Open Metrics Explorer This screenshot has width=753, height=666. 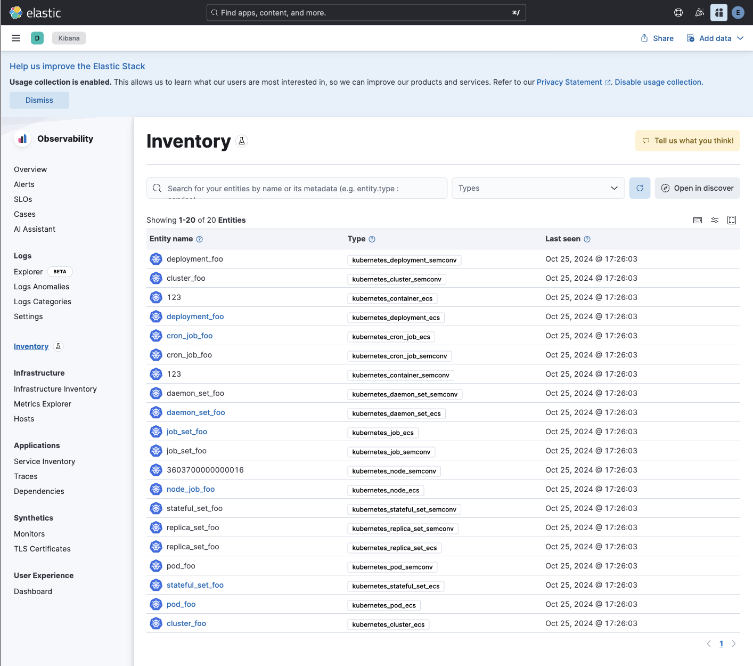pos(43,404)
